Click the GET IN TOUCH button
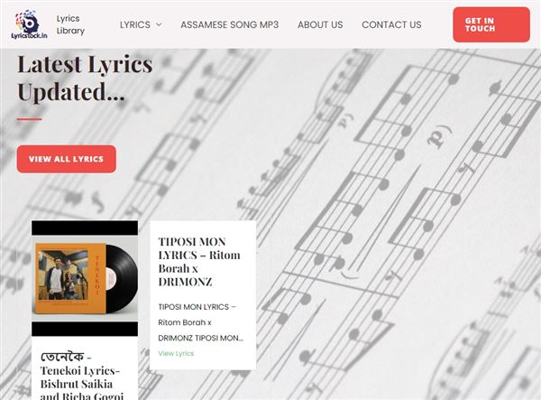The width and height of the screenshot is (541, 400). [x=491, y=24]
